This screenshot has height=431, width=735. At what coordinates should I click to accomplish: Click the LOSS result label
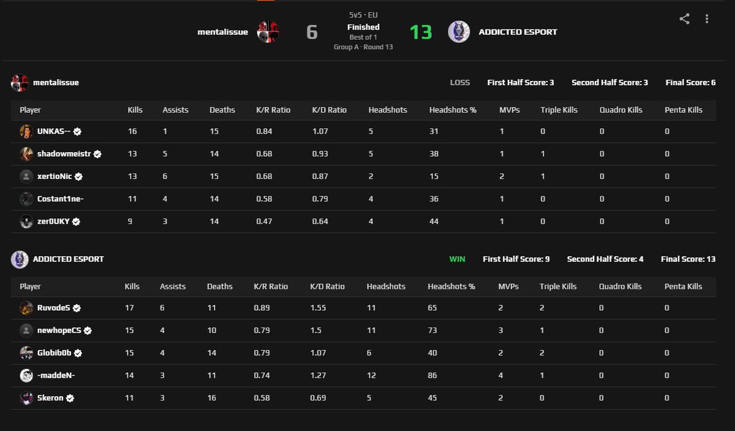click(x=460, y=83)
